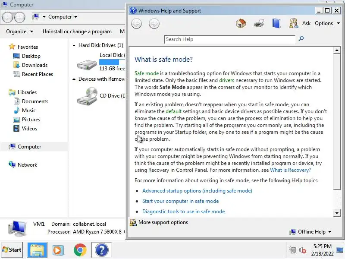Click 'VM1' computer name in details pane
The width and height of the screenshot is (345, 259).
tap(39, 224)
